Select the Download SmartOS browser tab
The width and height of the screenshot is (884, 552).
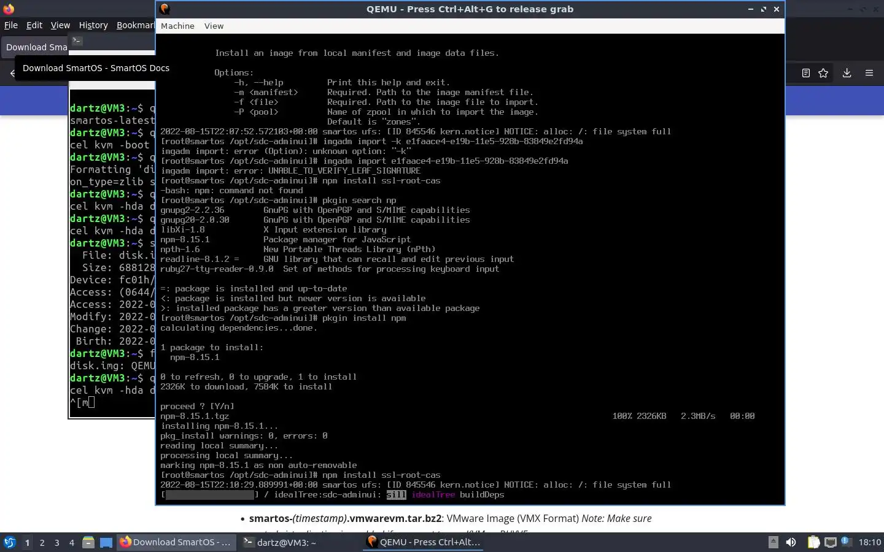(37, 47)
